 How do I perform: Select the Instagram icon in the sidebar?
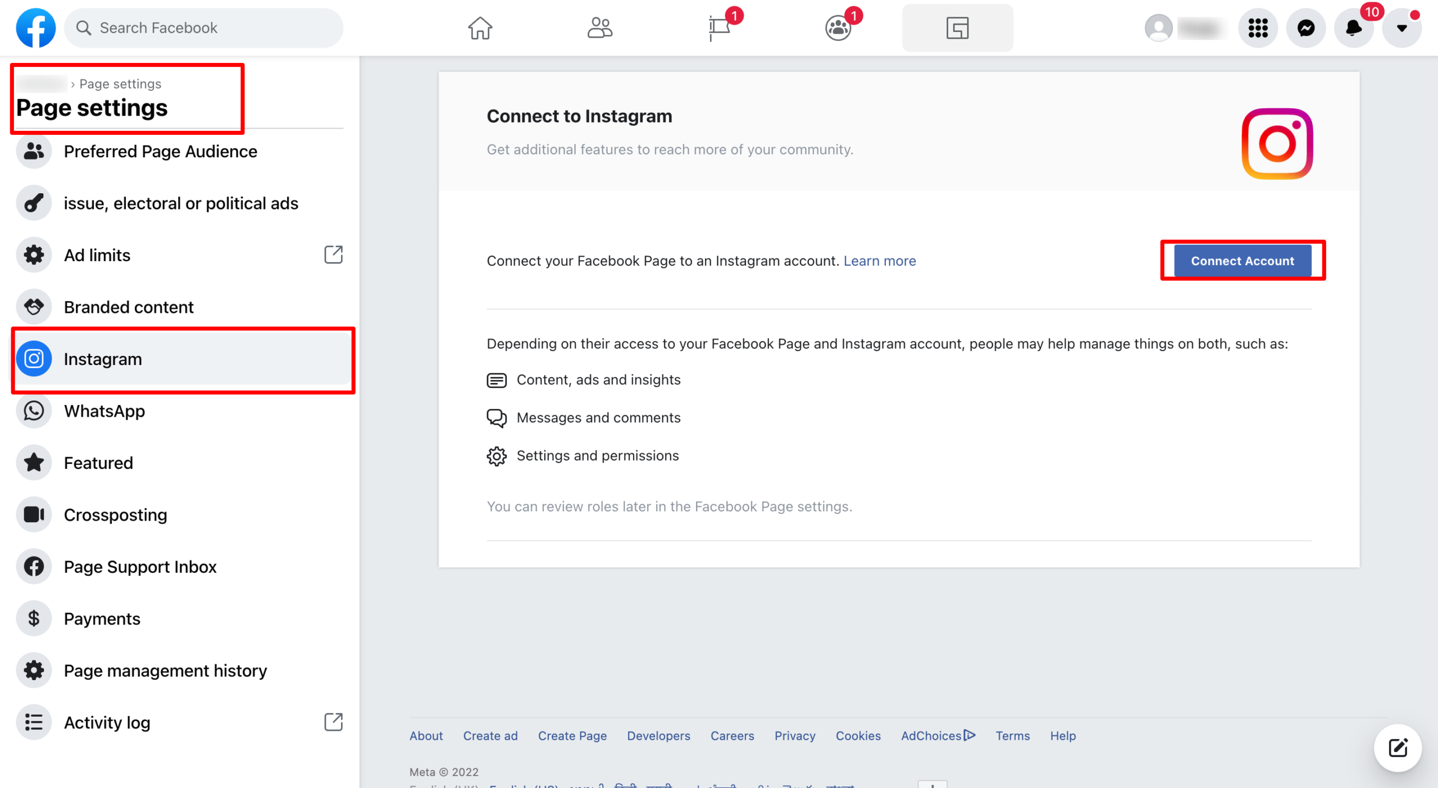[x=33, y=359]
